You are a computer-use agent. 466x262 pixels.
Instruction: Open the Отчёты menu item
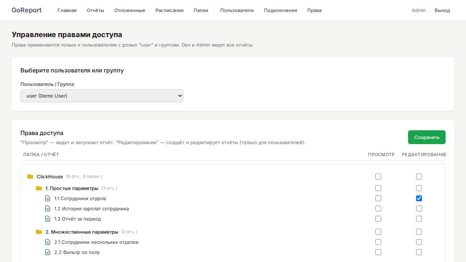(x=95, y=10)
